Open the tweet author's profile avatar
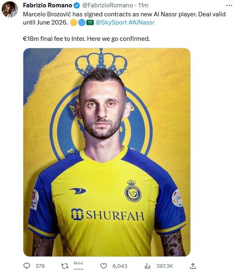This screenshot has width=237, height=274. pos(10,9)
